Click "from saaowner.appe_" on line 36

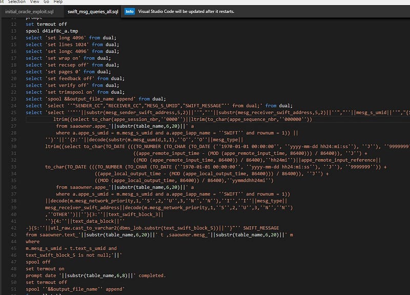click(83, 187)
